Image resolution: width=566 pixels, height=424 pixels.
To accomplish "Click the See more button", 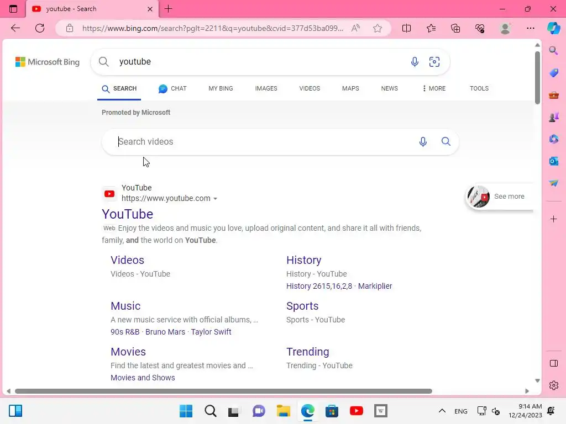I will click(x=499, y=197).
